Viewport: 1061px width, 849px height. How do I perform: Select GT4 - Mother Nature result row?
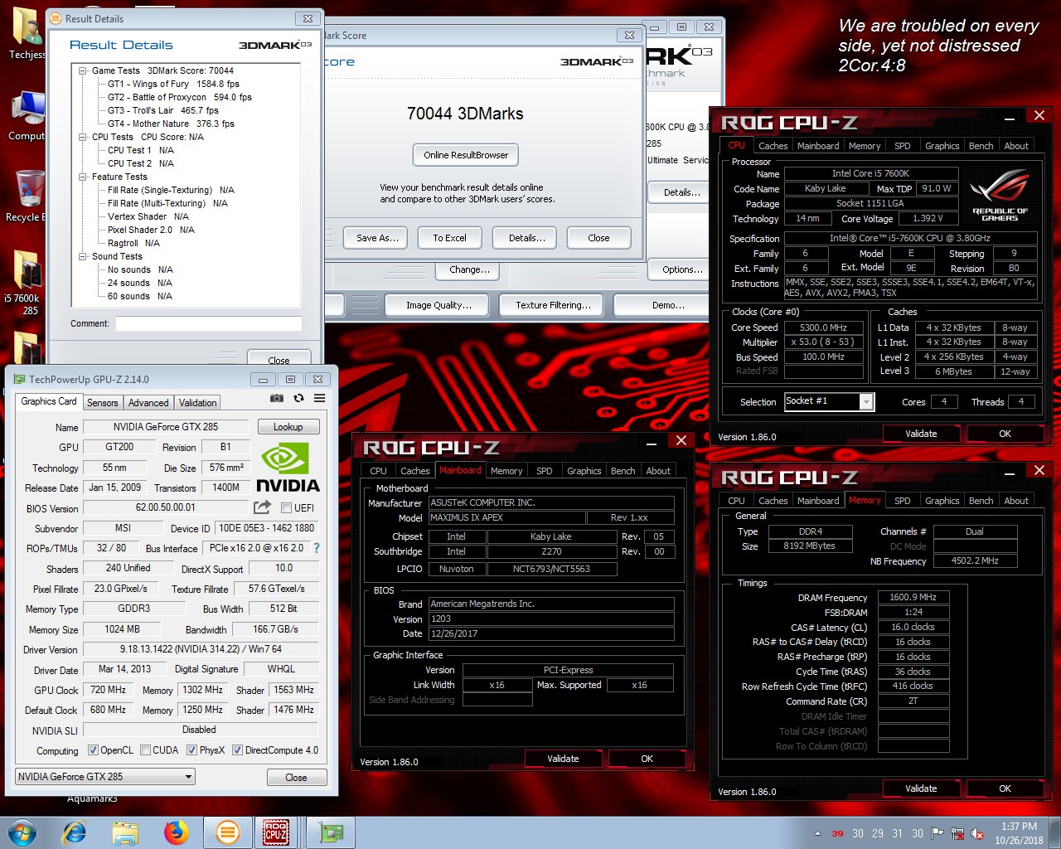pos(171,124)
